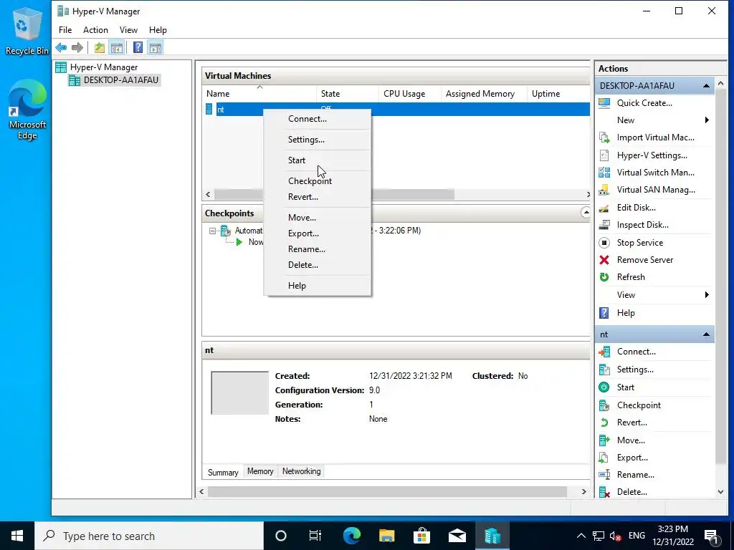
Task: Click the Up one level toolbar icon
Action: (99, 47)
